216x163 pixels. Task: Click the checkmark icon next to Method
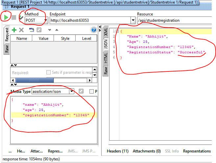21,17
